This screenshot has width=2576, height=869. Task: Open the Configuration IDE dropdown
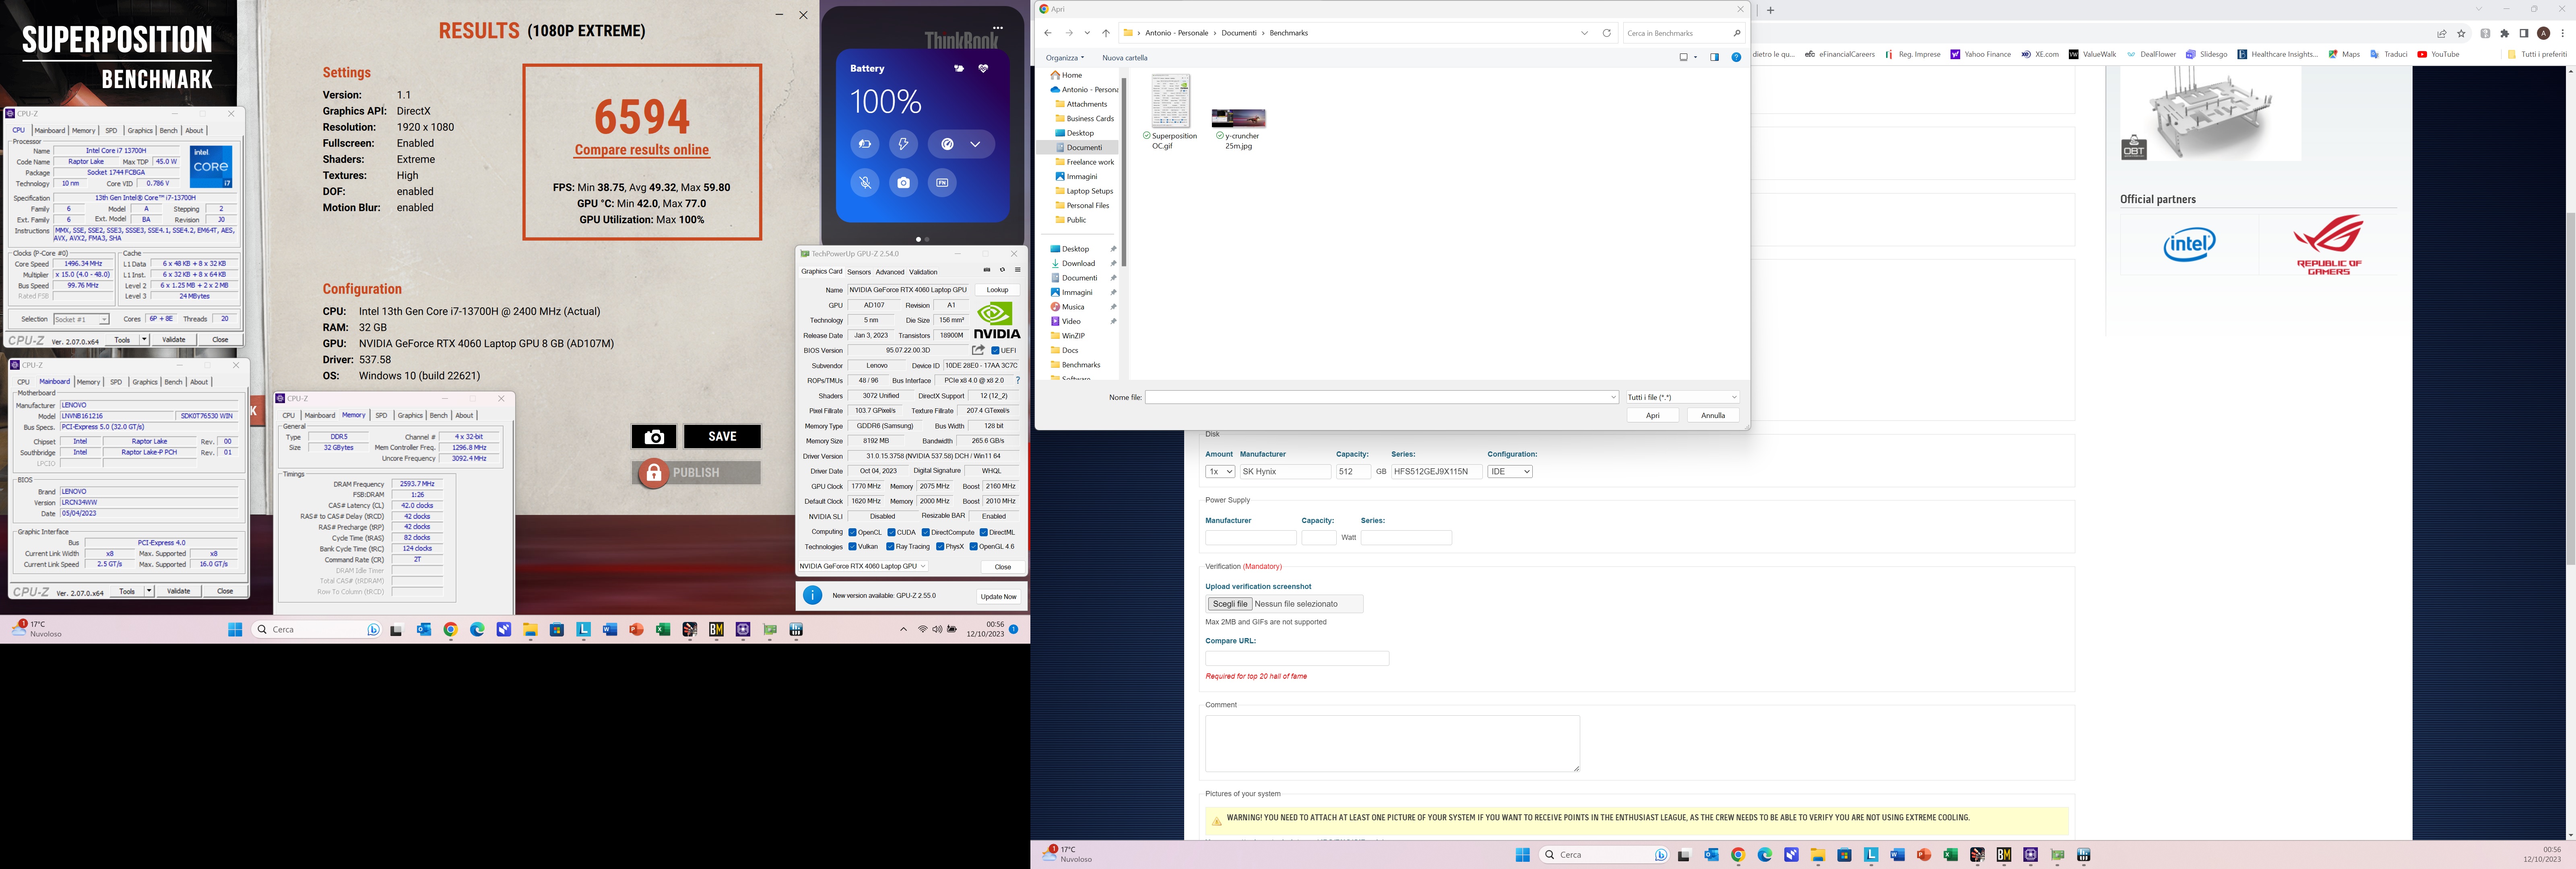[1510, 472]
